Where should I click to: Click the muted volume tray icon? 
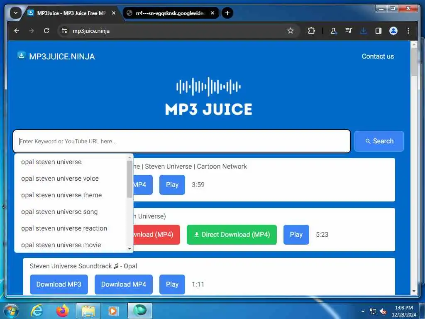383,312
